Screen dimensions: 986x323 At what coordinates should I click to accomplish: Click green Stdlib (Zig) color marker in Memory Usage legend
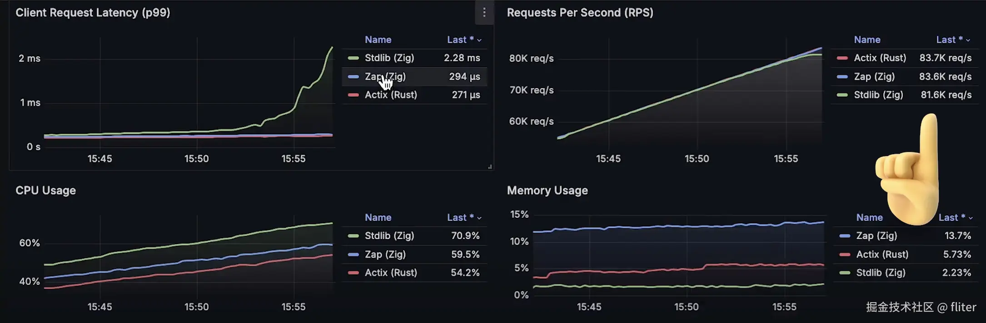click(845, 273)
